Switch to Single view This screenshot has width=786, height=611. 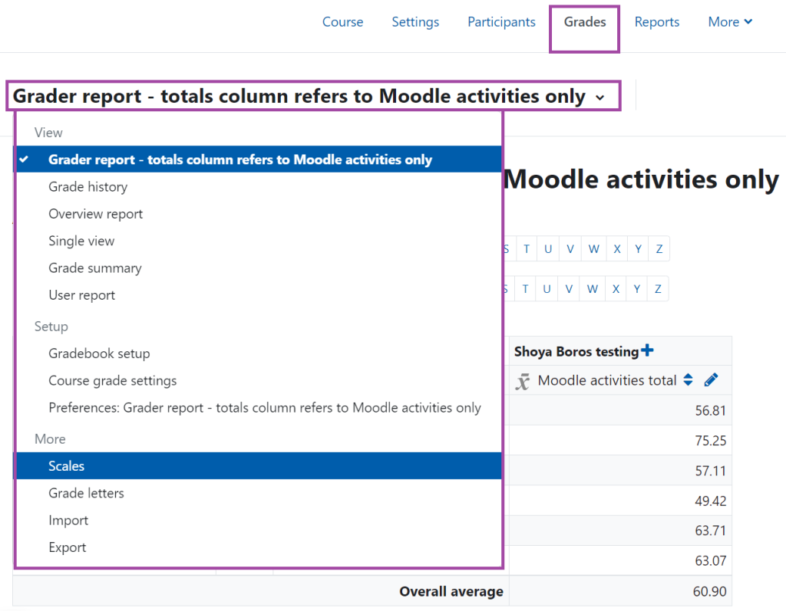point(81,240)
